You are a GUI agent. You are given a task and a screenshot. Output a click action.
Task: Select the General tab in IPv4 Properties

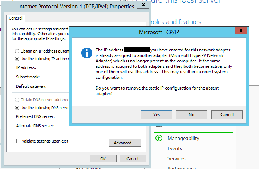tap(16, 18)
